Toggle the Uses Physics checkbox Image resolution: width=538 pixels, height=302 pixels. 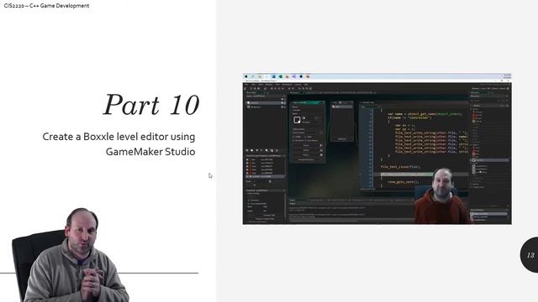pos(305,140)
